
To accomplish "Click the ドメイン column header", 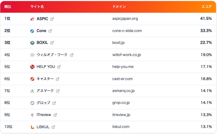I will [x=119, y=7].
